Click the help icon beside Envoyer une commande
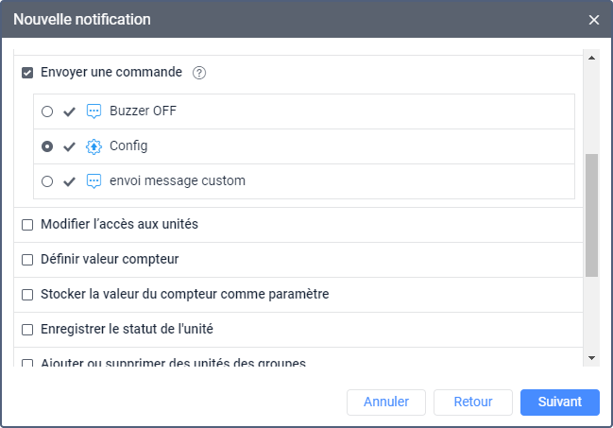 click(x=199, y=73)
